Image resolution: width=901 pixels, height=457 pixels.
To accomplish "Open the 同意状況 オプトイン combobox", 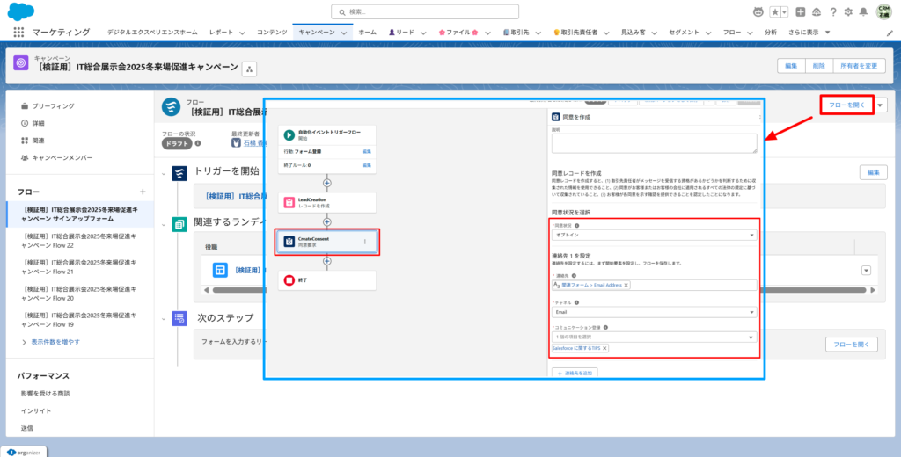I will tap(654, 236).
